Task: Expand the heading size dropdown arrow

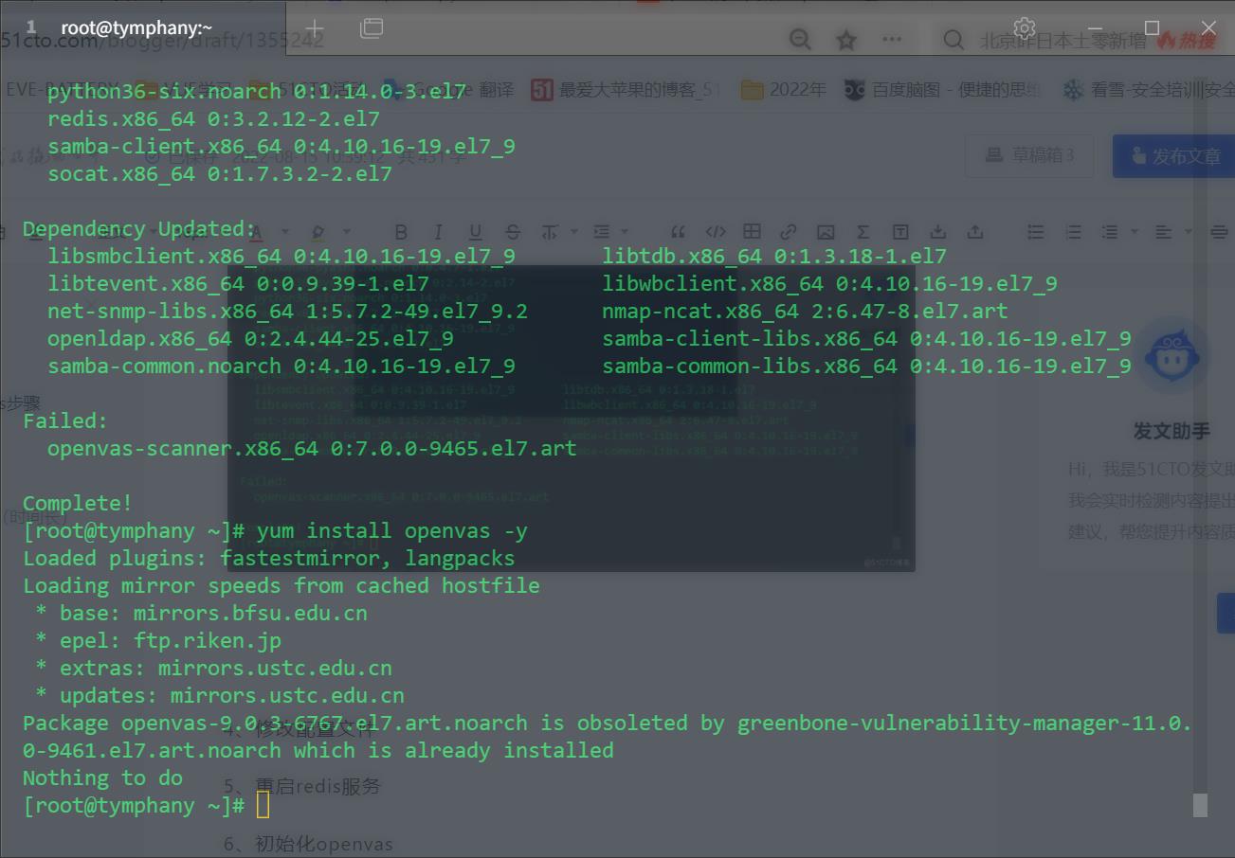Action: pyautogui.click(x=573, y=232)
